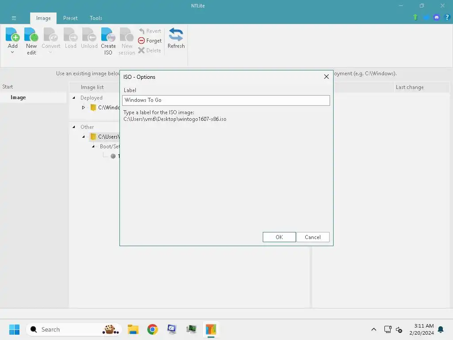Image resolution: width=453 pixels, height=340 pixels.
Task: Click the taskbar Search box
Action: point(74,329)
